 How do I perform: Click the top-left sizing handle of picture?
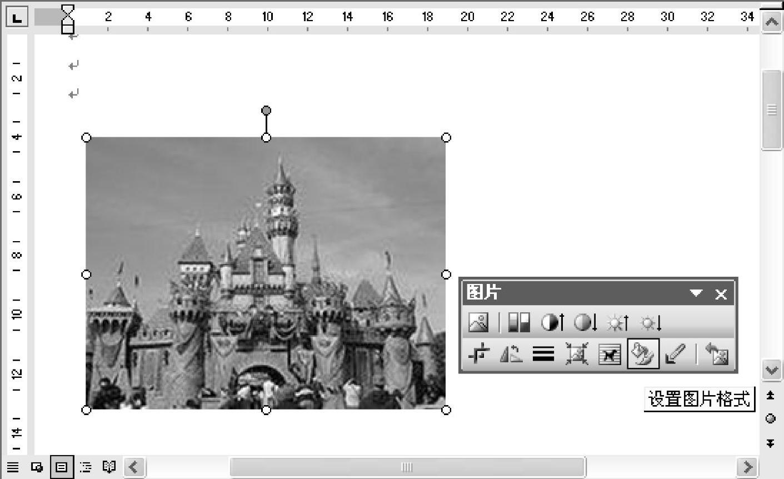[x=86, y=137]
